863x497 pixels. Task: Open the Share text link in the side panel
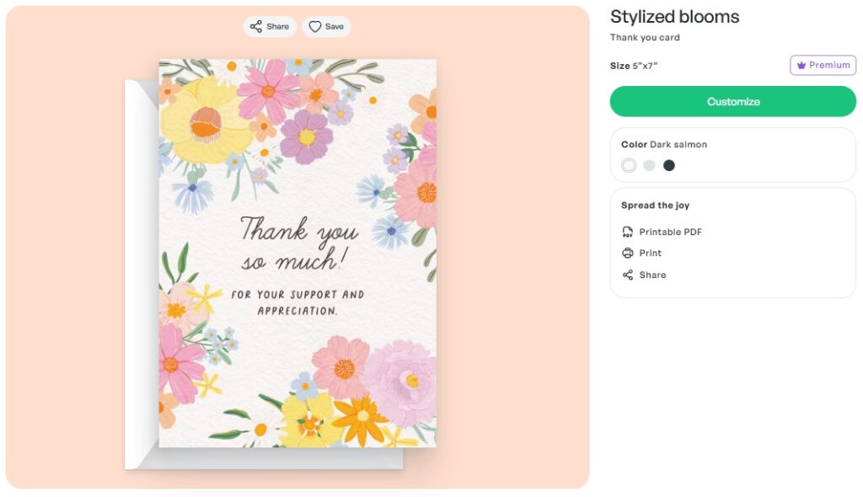[652, 275]
